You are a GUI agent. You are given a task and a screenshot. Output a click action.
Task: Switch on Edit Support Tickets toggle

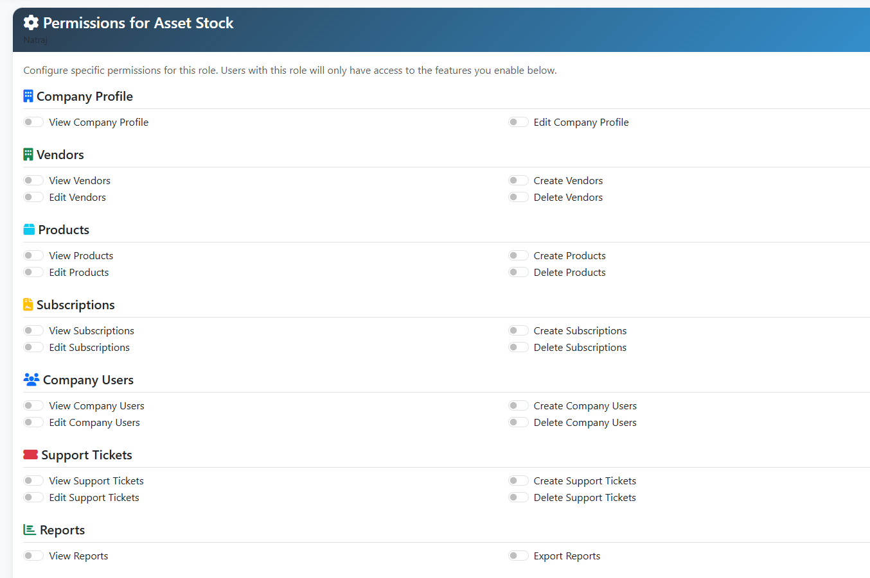[33, 497]
